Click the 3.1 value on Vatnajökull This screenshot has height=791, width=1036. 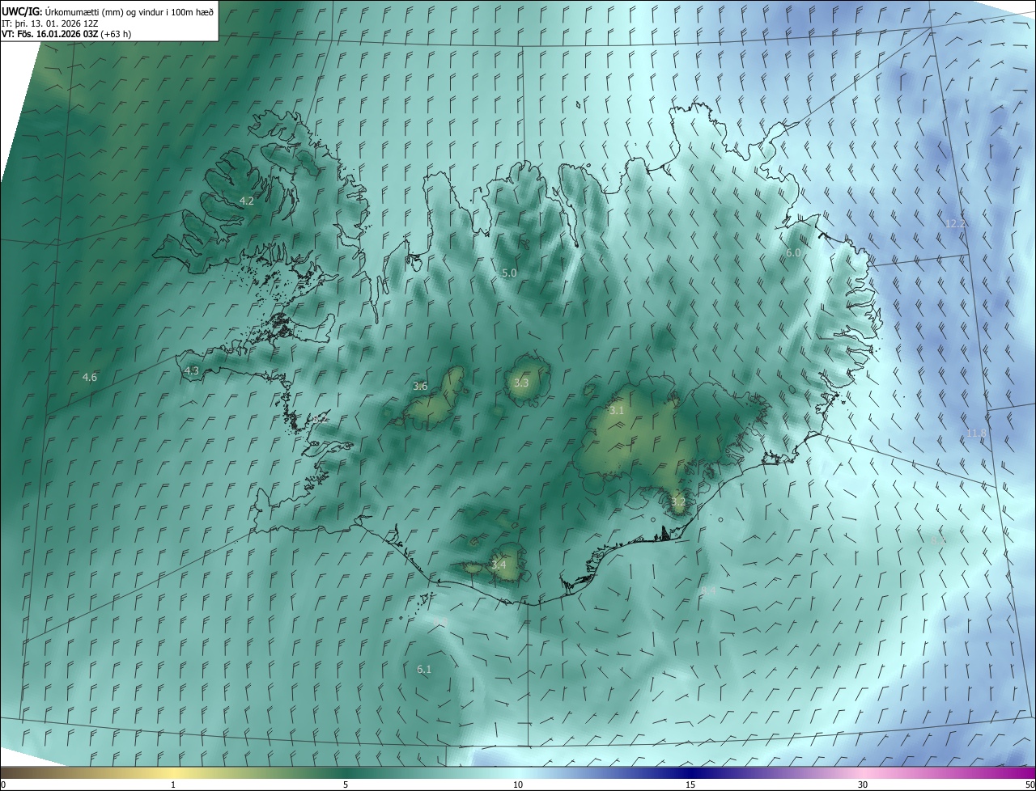[617, 411]
